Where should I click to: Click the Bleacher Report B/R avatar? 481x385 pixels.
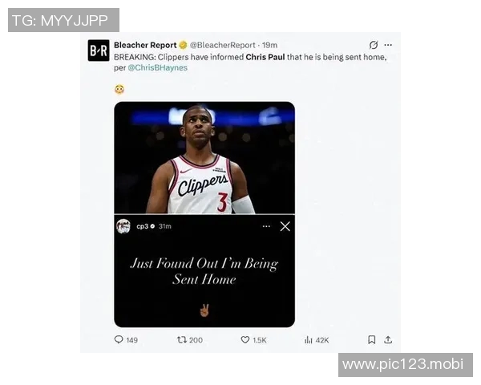pos(99,51)
